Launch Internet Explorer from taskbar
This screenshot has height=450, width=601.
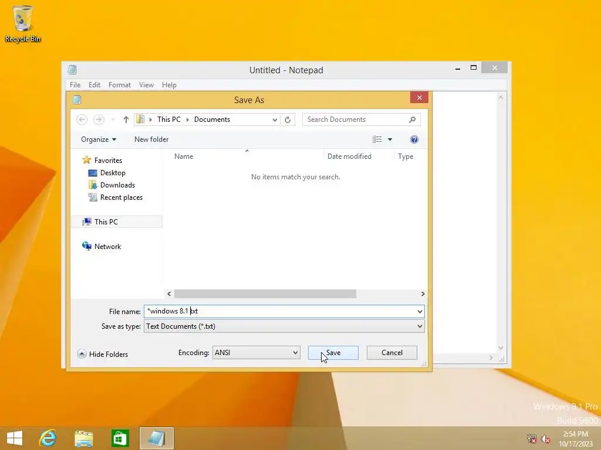(x=48, y=438)
